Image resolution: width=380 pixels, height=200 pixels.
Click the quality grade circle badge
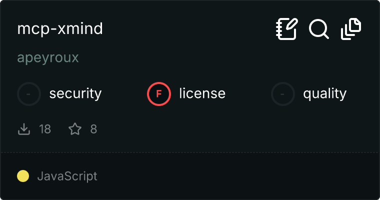coord(283,93)
